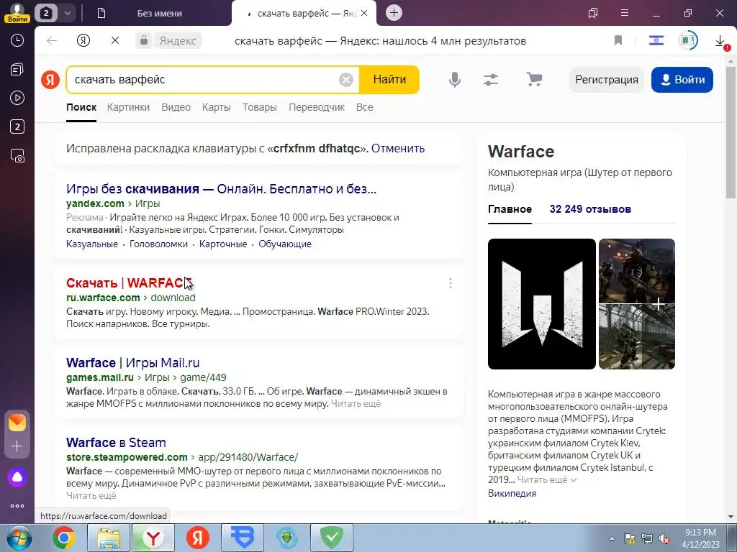Click the address bar page title
Screen dimensions: 737x552
point(380,41)
